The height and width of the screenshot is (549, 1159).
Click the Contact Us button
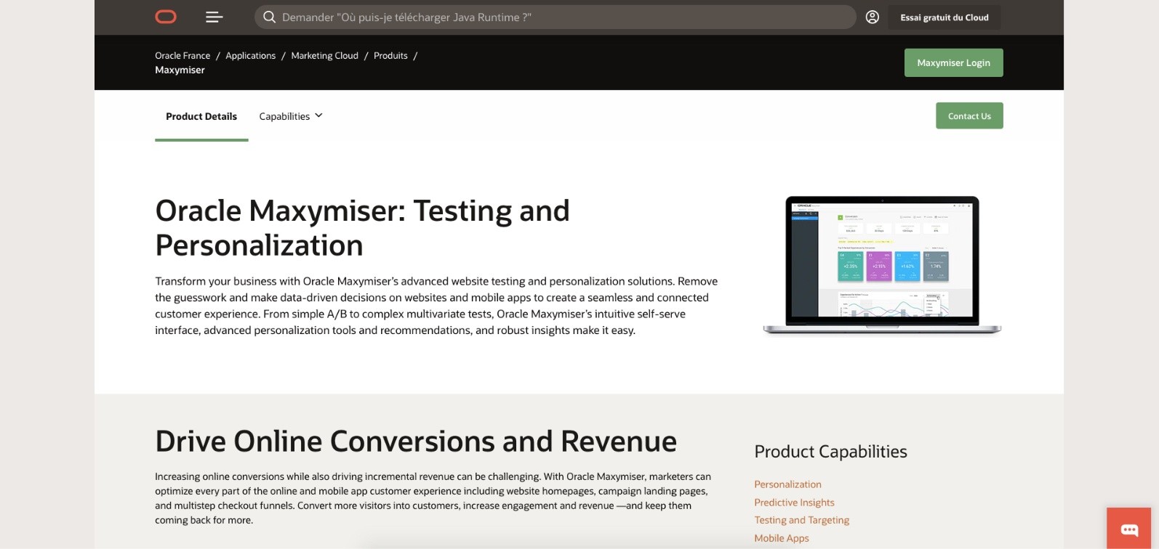click(x=969, y=116)
